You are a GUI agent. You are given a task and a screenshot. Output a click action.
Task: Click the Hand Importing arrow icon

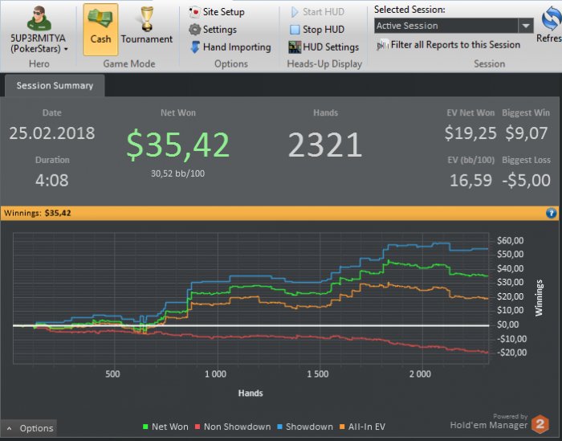pyautogui.click(x=195, y=47)
